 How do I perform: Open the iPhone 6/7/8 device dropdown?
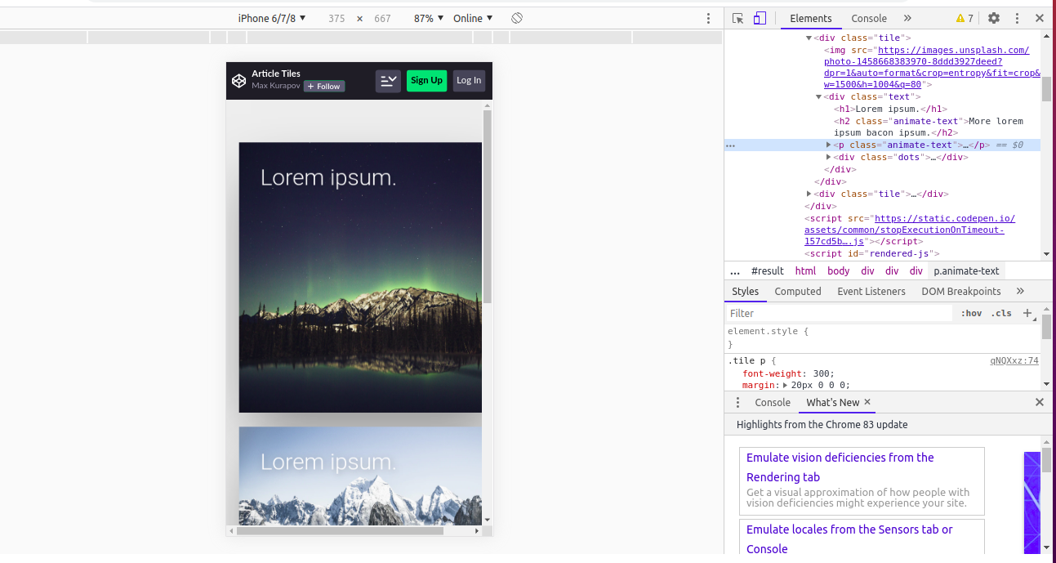pos(272,18)
